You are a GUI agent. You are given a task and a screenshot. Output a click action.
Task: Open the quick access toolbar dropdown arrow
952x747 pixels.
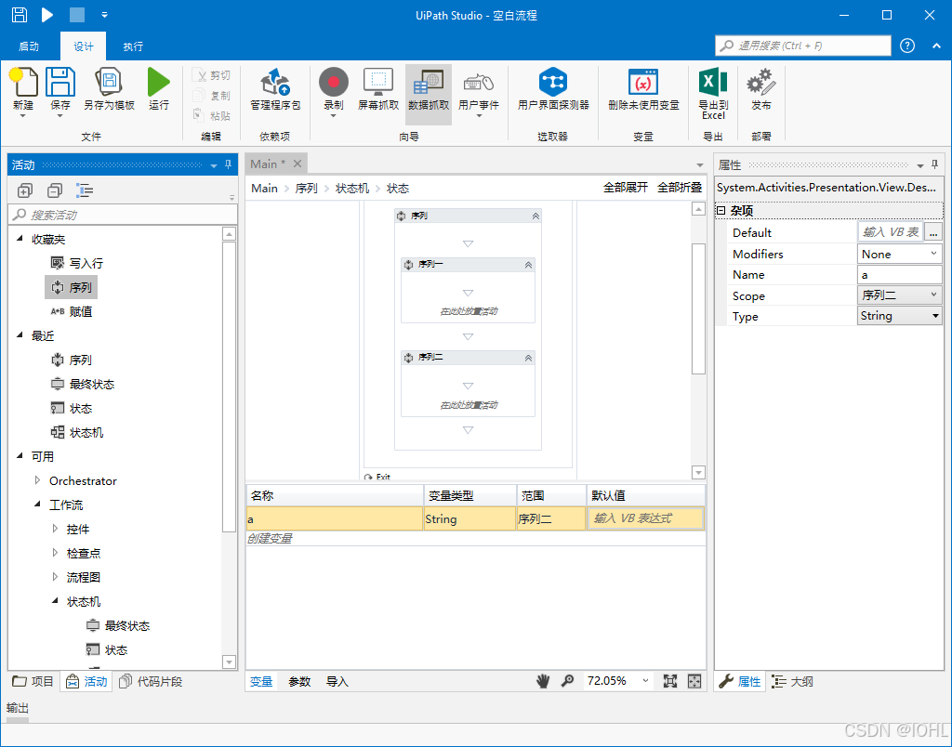pos(104,15)
